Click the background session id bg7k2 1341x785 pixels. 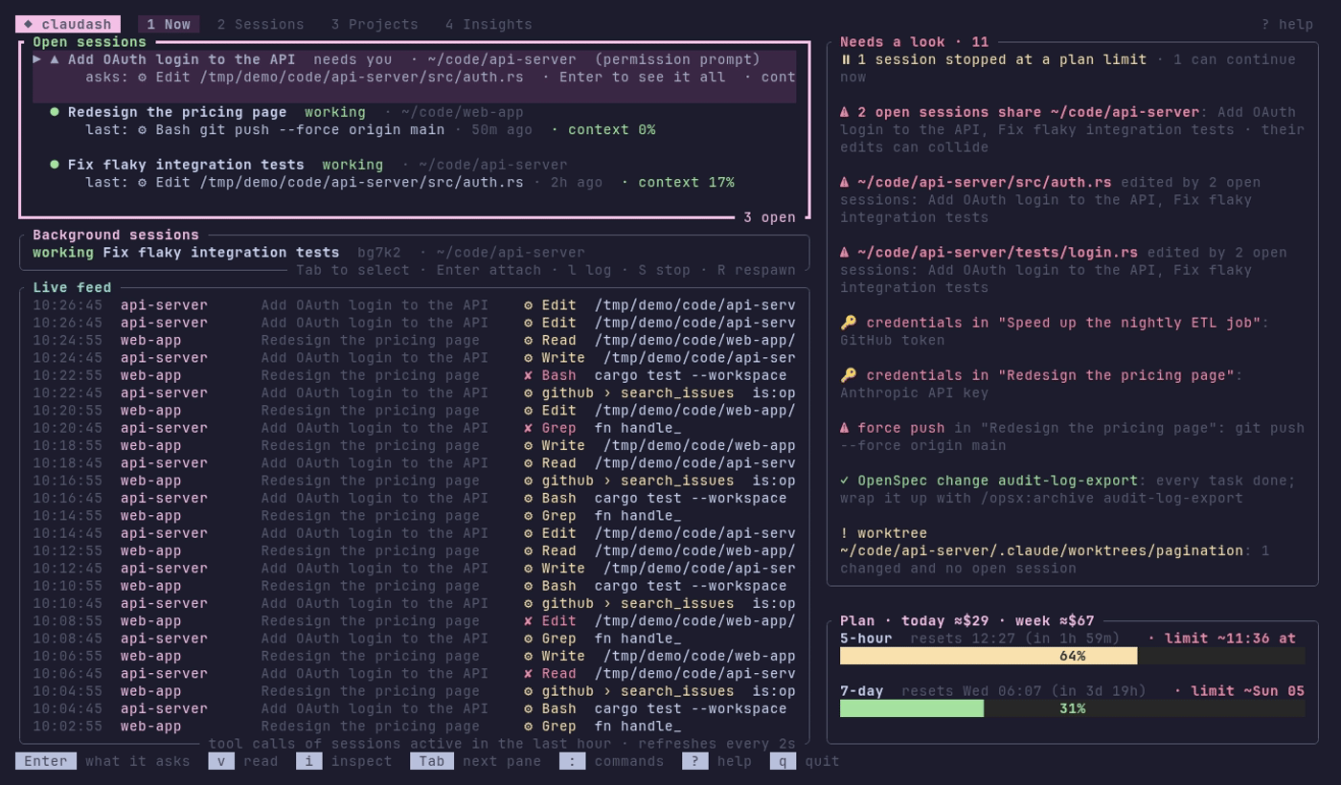click(379, 253)
